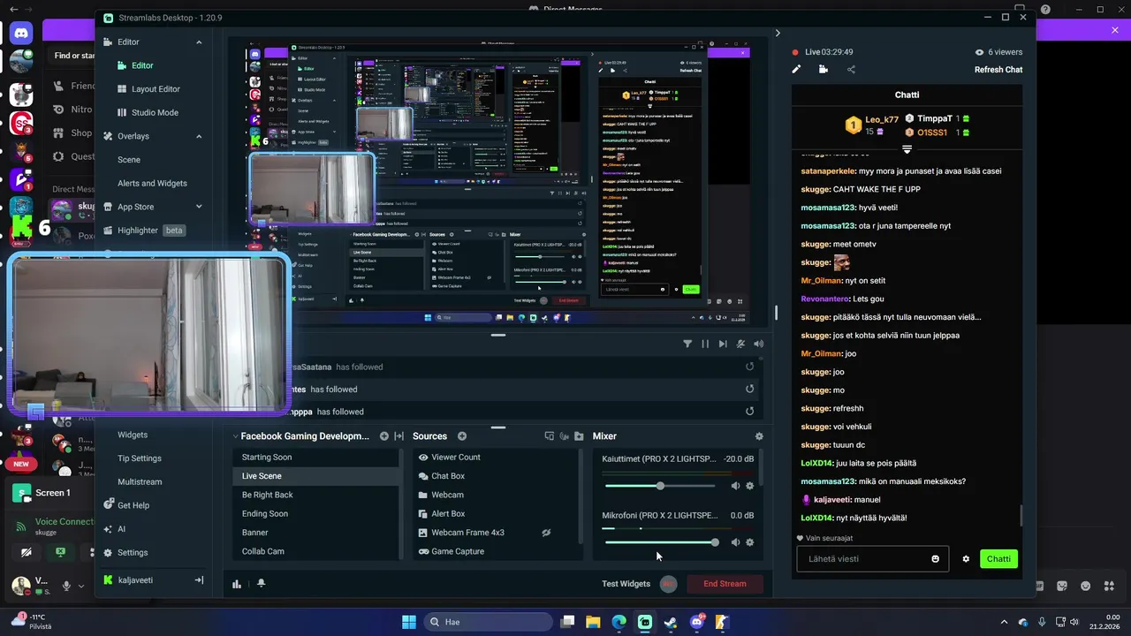This screenshot has width=1131, height=636.
Task: Replay the first has followed alert
Action: click(x=750, y=367)
